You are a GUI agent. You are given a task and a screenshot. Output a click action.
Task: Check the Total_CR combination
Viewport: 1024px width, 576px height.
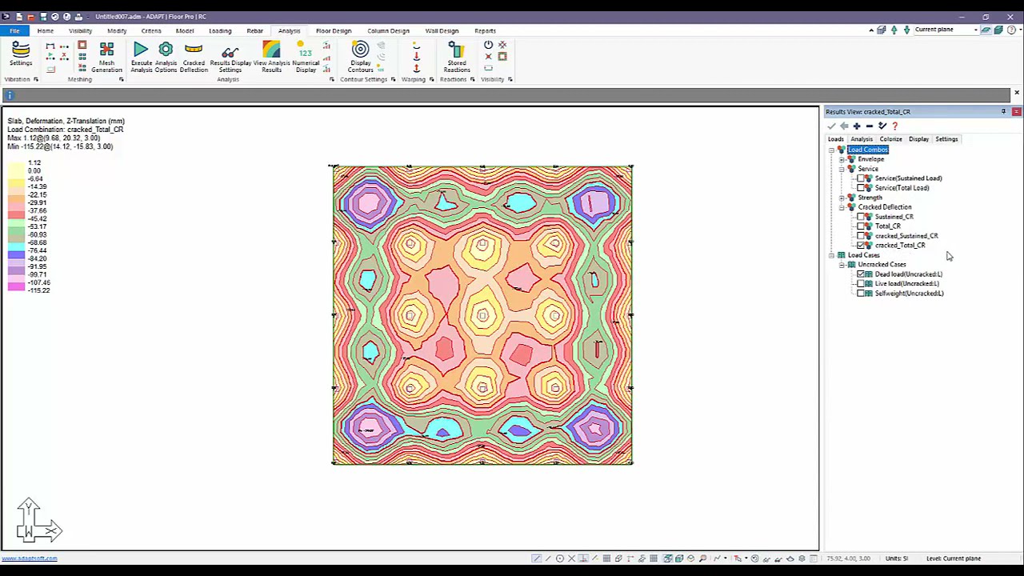861,226
